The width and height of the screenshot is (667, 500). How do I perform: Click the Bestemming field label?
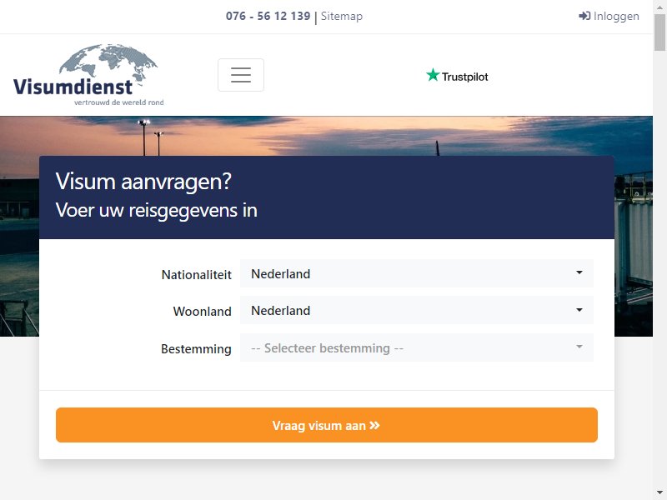[x=196, y=349]
